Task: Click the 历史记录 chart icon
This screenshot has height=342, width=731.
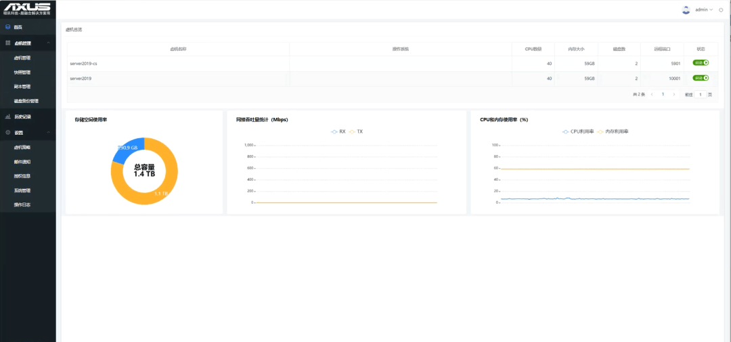Action: click(7, 116)
